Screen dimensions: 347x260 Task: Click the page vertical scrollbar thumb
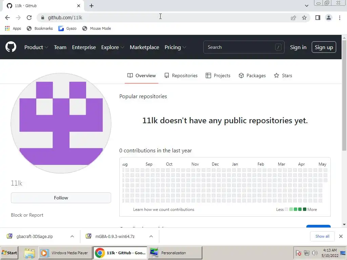(344, 96)
